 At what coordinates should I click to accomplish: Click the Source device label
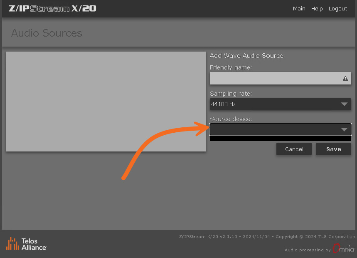(231, 119)
